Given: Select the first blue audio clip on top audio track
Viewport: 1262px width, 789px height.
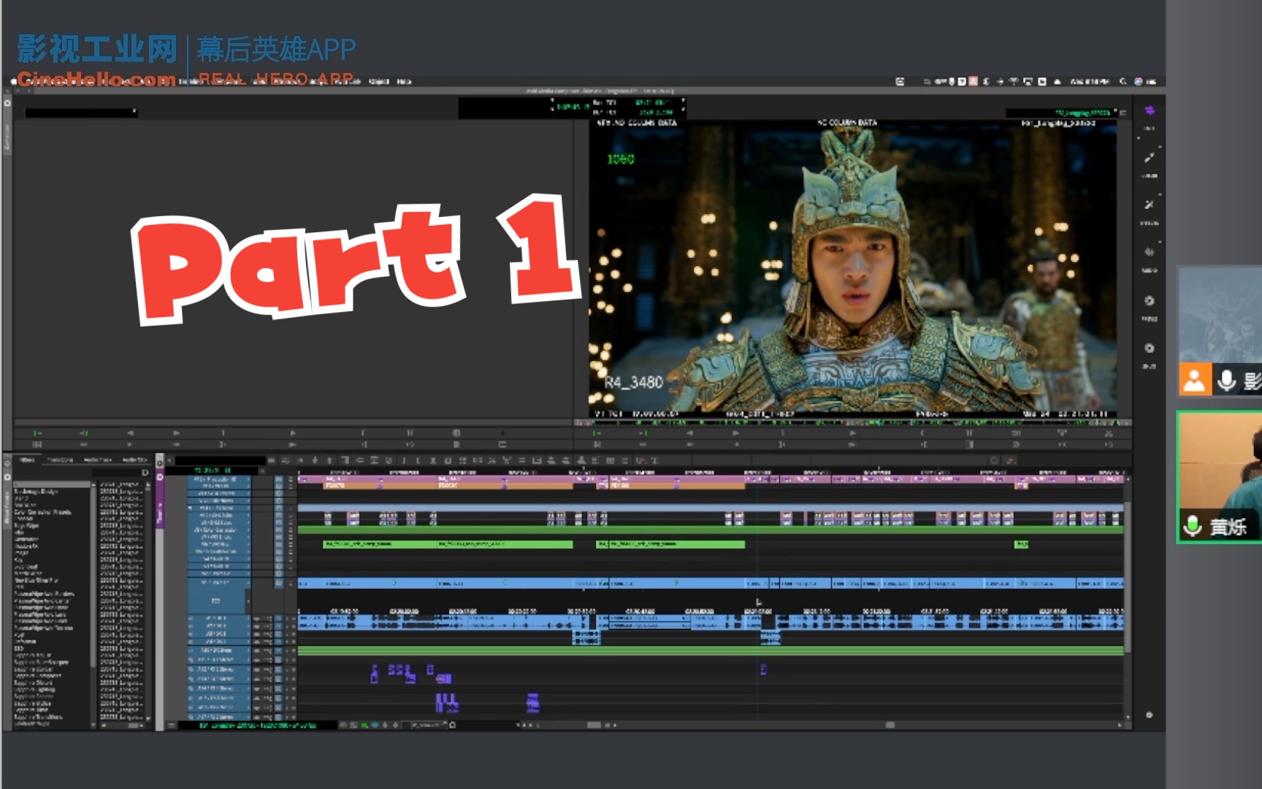Looking at the screenshot, I should point(312,618).
